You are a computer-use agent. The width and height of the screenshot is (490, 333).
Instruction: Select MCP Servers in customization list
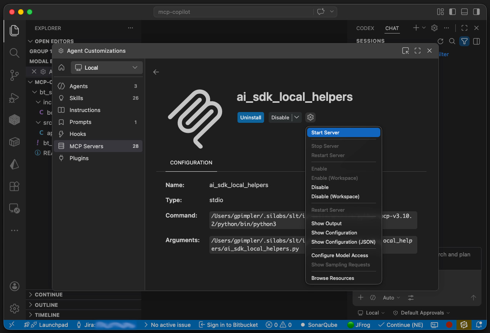click(98, 146)
